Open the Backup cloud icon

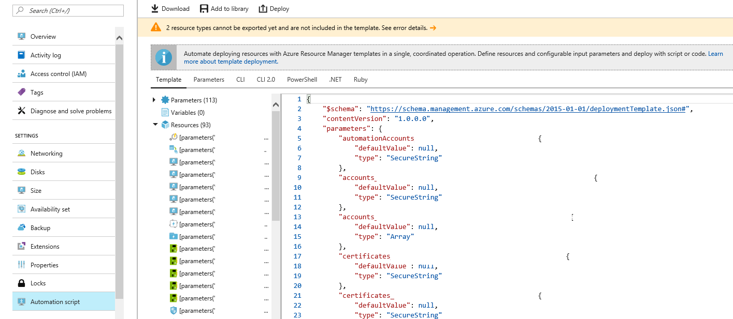pyautogui.click(x=21, y=227)
